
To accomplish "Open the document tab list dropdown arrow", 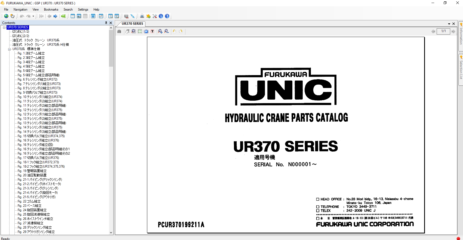I will point(449,24).
